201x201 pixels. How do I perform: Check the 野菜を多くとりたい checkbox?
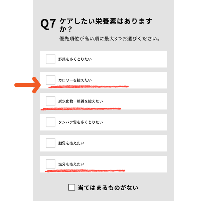pos(51,59)
